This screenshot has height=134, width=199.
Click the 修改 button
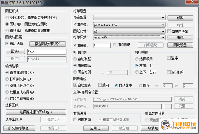[x=180, y=18]
